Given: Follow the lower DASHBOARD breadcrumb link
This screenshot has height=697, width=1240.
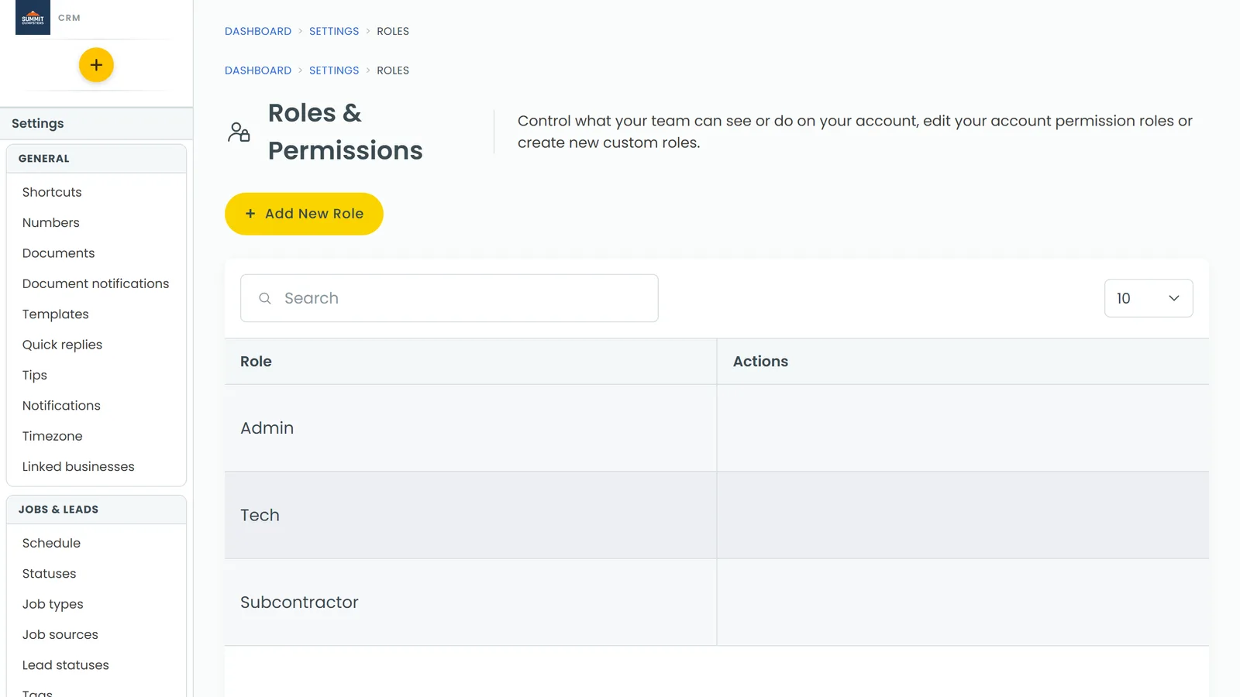Looking at the screenshot, I should [x=258, y=70].
